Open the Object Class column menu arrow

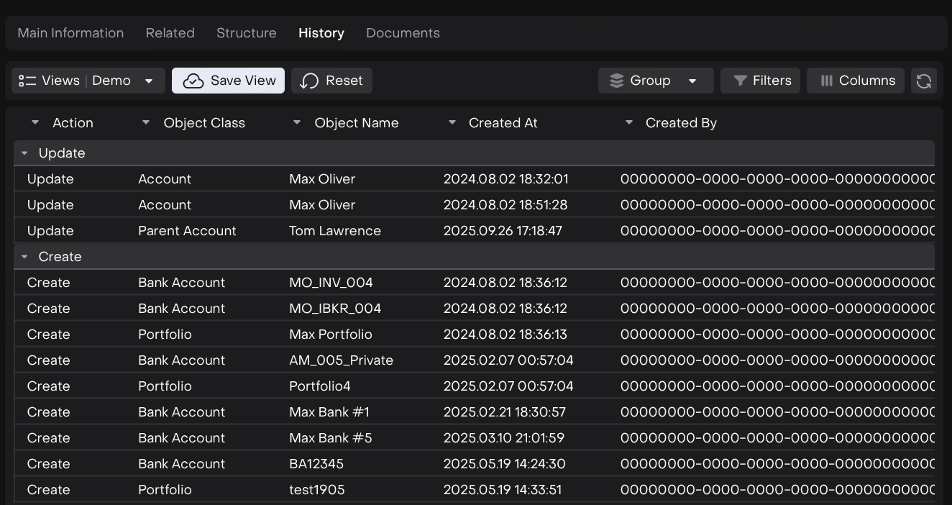pos(146,123)
